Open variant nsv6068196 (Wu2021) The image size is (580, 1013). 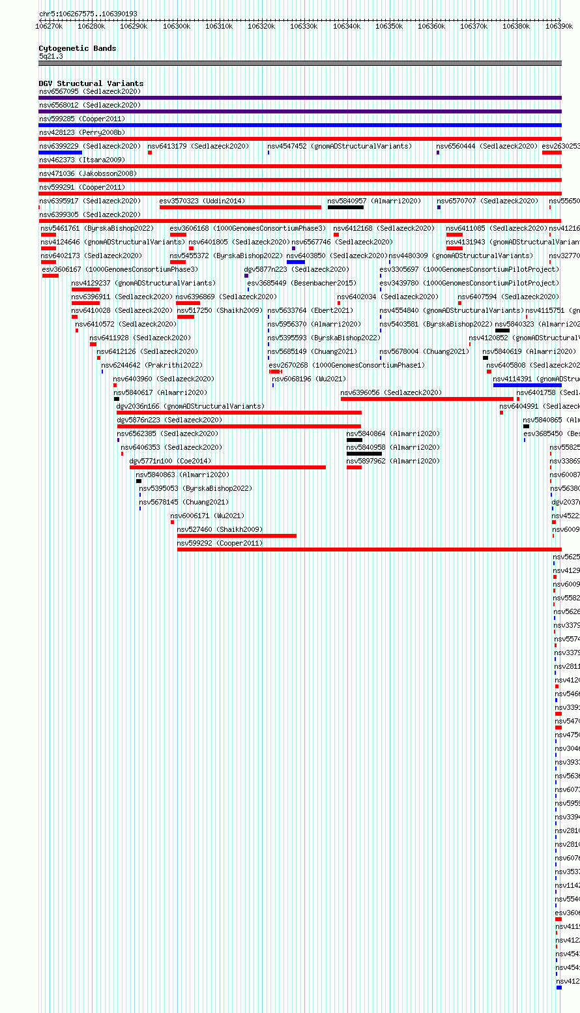(x=309, y=379)
